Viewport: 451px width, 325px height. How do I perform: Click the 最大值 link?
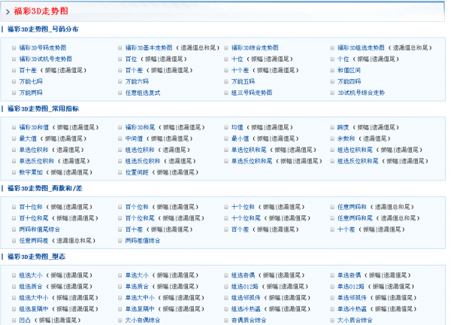(28, 138)
